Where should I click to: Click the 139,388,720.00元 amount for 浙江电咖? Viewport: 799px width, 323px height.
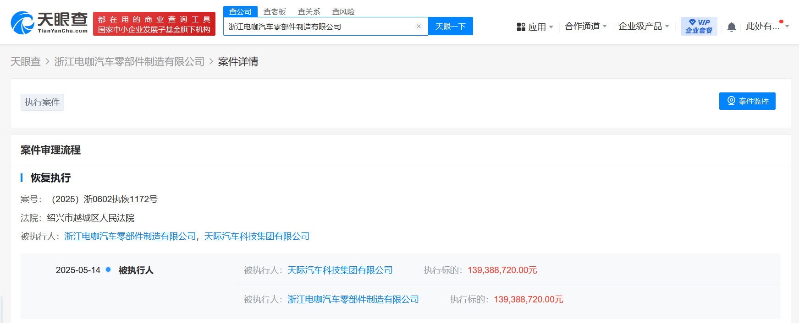(529, 299)
